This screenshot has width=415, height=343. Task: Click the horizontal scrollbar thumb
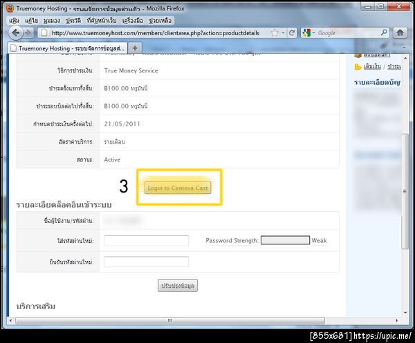click(170, 320)
